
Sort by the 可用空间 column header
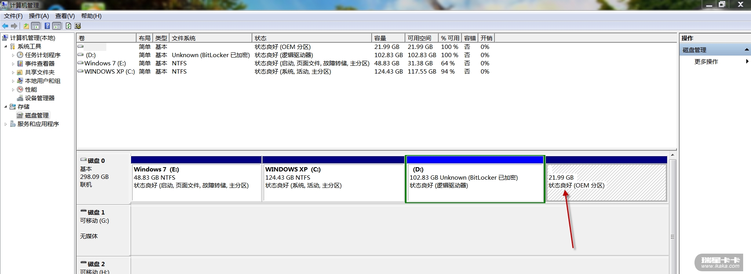point(422,38)
